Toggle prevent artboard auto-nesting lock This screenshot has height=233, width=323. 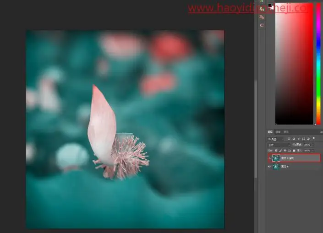[290, 151]
